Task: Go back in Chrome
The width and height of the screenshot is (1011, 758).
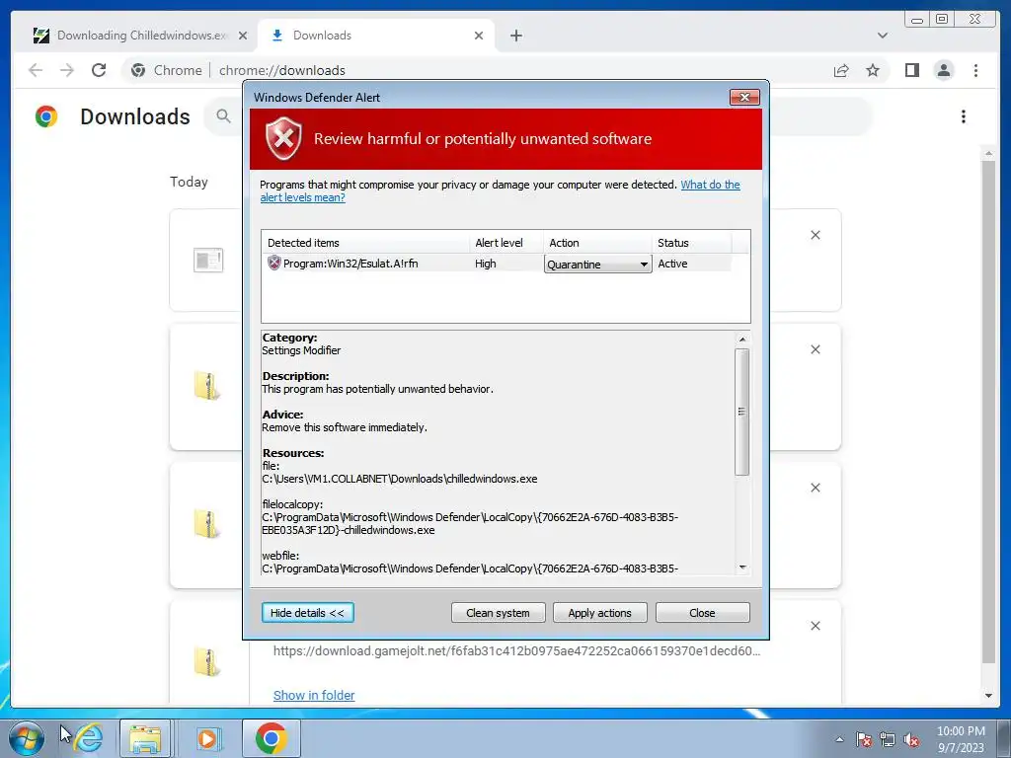Action: (36, 70)
